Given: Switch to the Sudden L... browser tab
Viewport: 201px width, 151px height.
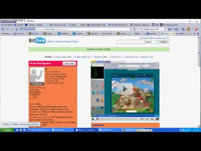Looking at the screenshot, I should pos(183,34).
